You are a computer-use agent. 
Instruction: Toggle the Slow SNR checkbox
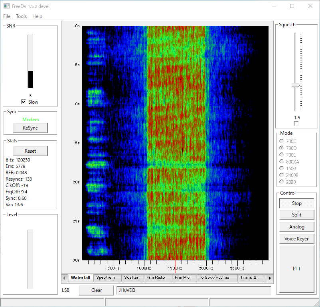(24, 102)
